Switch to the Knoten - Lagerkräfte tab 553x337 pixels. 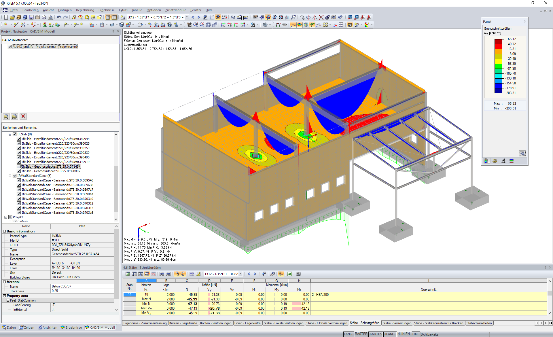tap(183, 323)
